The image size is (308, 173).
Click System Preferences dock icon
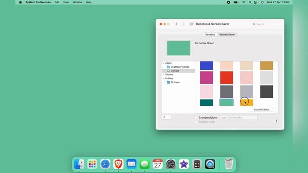[171, 164]
